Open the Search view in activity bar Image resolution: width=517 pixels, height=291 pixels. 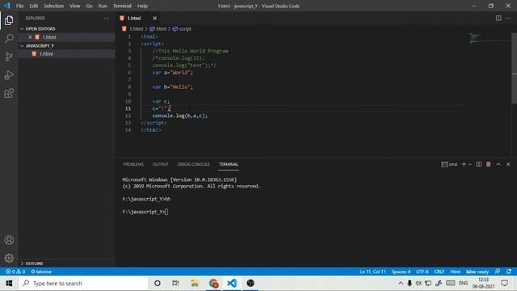pos(9,39)
